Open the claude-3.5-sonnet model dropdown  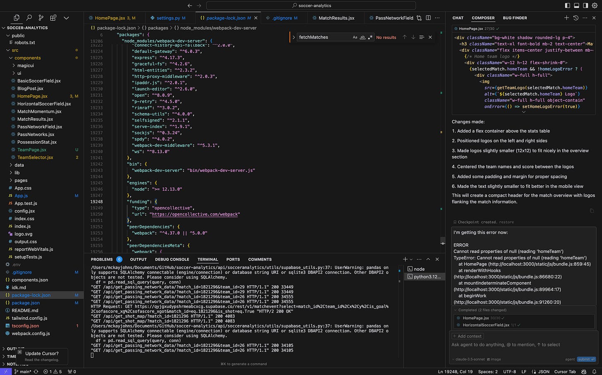[469, 359]
